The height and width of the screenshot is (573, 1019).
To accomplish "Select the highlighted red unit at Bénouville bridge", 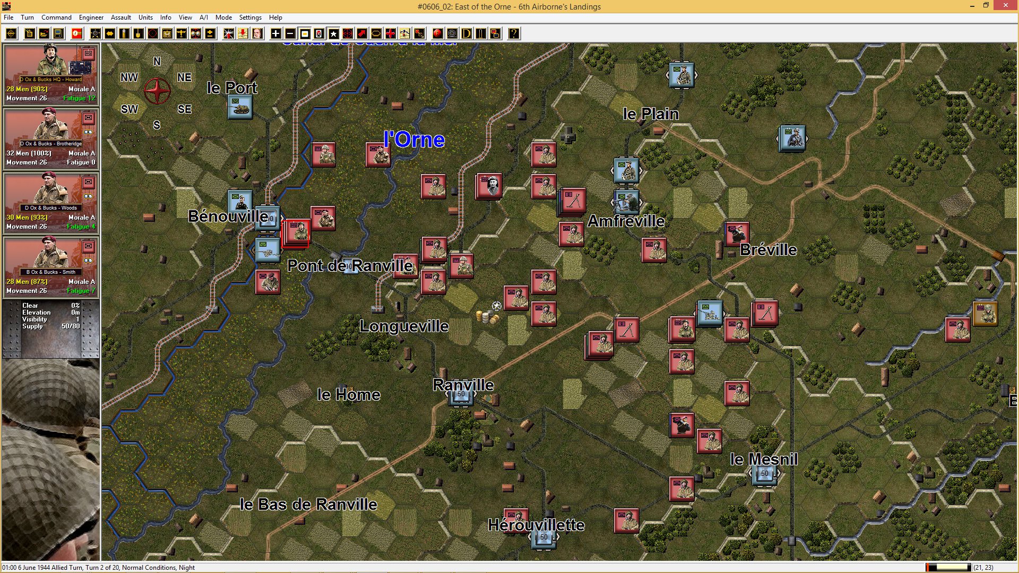I will click(x=297, y=233).
